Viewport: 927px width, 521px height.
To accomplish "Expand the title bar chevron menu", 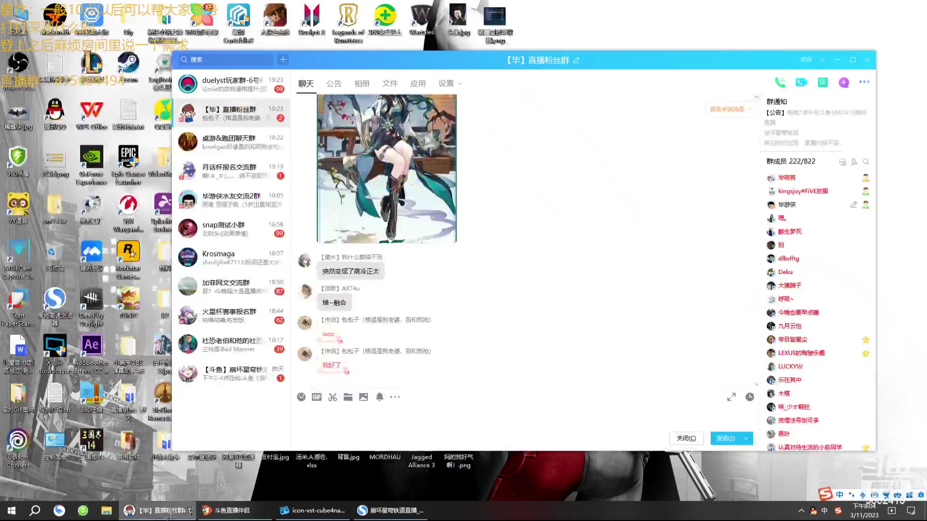I will (822, 60).
